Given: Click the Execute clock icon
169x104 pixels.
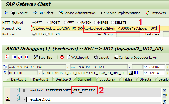Looking at the screenshot, I should tap(13, 13).
